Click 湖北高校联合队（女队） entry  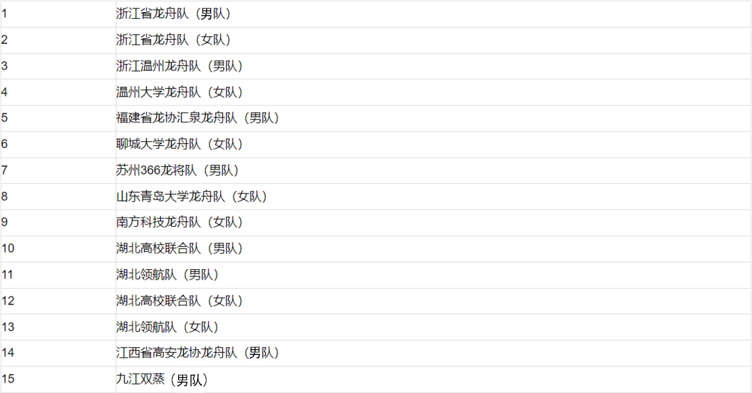[180, 301]
